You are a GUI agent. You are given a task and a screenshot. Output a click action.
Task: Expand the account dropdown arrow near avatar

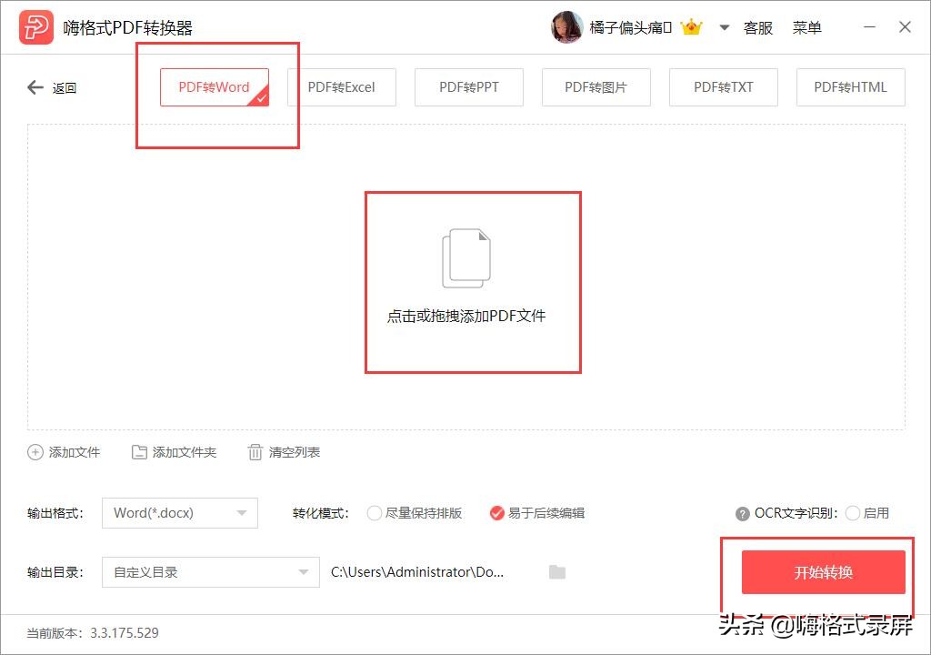pos(724,27)
